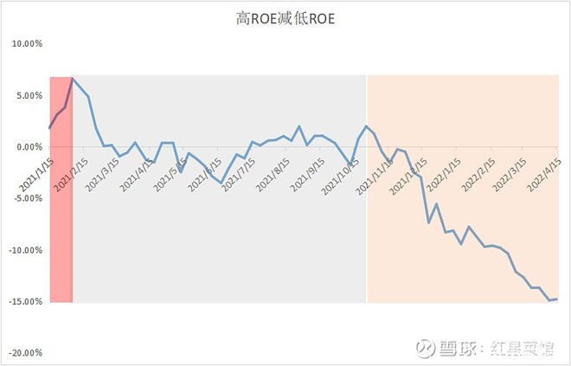Screen dimensions: 571x366
Task: Click the 红星菜馆 author watermark
Action: pyautogui.click(x=523, y=349)
